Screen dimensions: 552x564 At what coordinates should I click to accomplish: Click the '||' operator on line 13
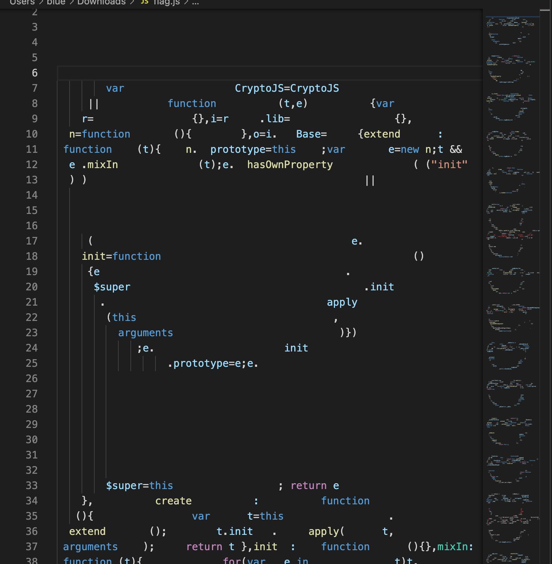tap(370, 180)
